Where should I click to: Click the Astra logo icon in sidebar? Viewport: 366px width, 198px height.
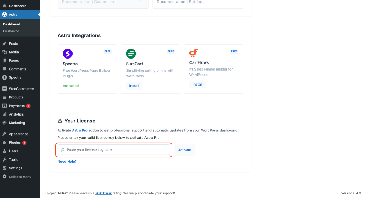tap(4, 14)
